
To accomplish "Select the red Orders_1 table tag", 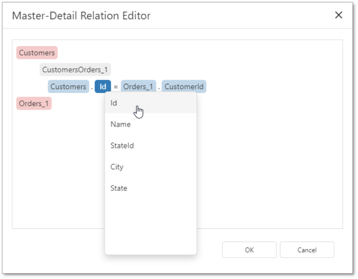I will [34, 103].
